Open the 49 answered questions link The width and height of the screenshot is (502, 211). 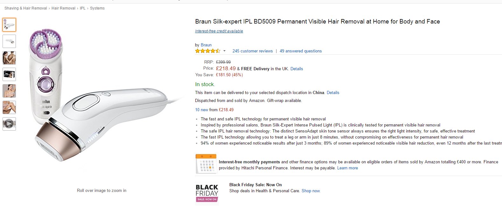coord(301,51)
